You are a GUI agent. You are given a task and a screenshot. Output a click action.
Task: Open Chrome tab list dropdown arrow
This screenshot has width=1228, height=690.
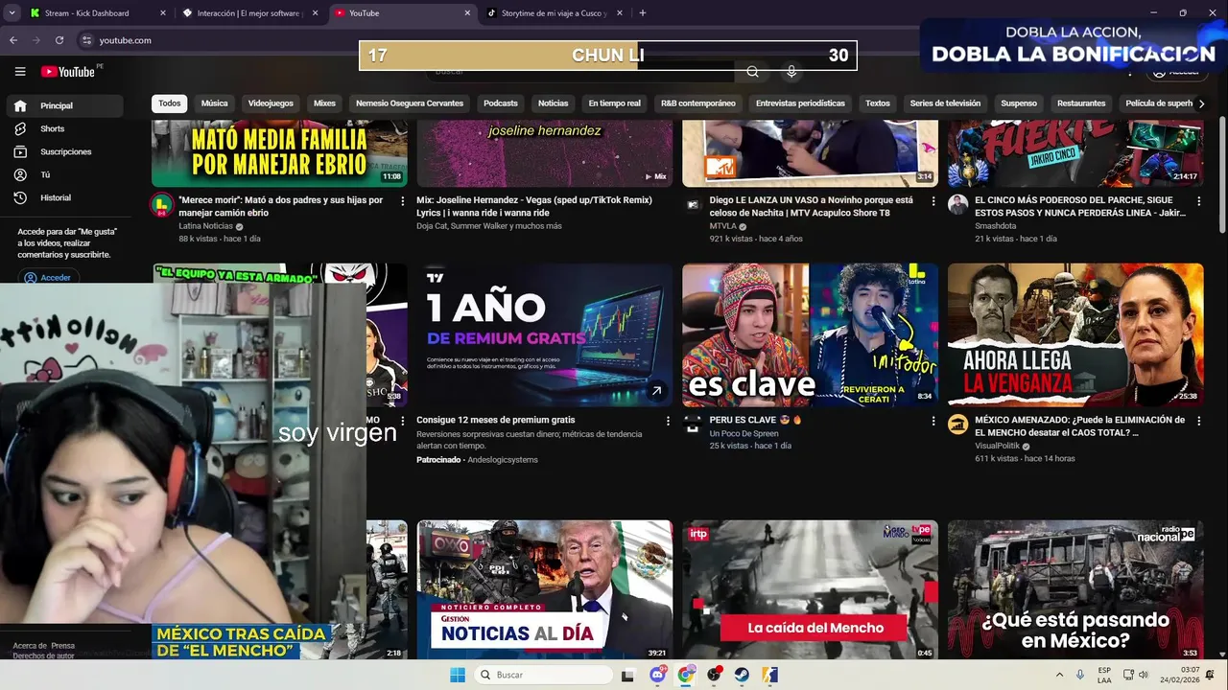tap(12, 13)
